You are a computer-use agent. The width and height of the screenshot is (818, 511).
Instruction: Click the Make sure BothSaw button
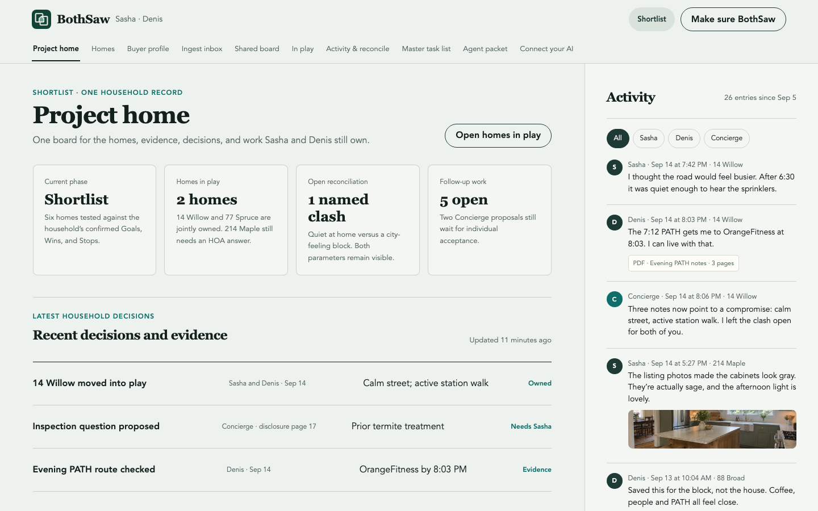pyautogui.click(x=733, y=19)
